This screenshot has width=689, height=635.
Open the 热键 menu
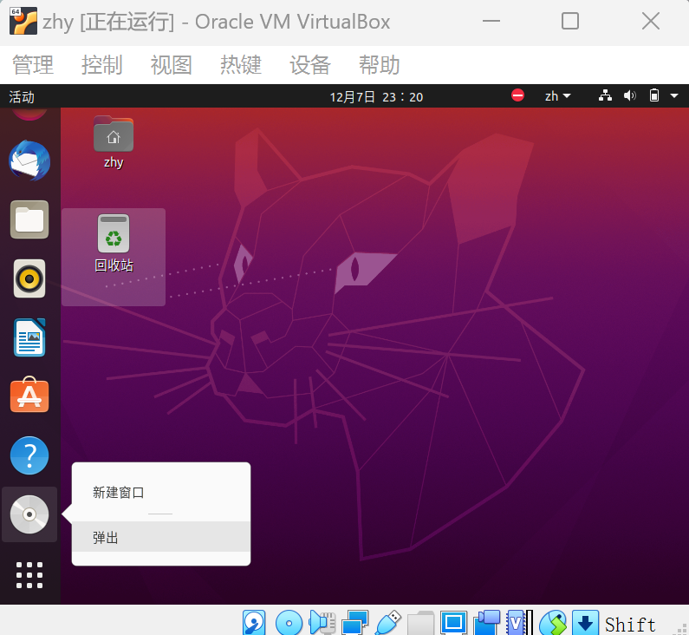241,65
